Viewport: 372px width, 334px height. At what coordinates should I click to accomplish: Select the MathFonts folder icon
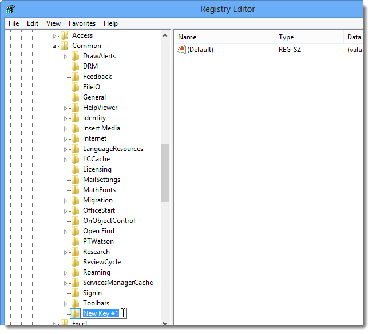coord(75,190)
